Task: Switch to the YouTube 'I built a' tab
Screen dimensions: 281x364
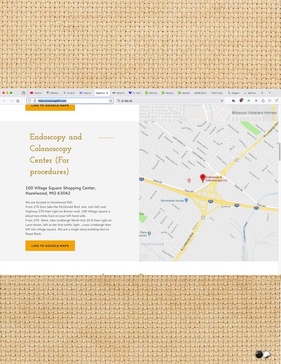Action: tap(36, 93)
